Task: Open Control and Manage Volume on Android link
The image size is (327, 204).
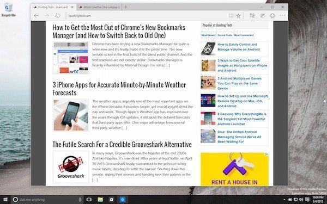Action: point(238,47)
